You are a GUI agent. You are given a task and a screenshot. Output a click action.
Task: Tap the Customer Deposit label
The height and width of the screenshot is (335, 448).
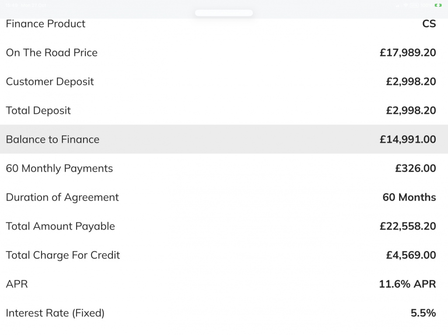[50, 82]
